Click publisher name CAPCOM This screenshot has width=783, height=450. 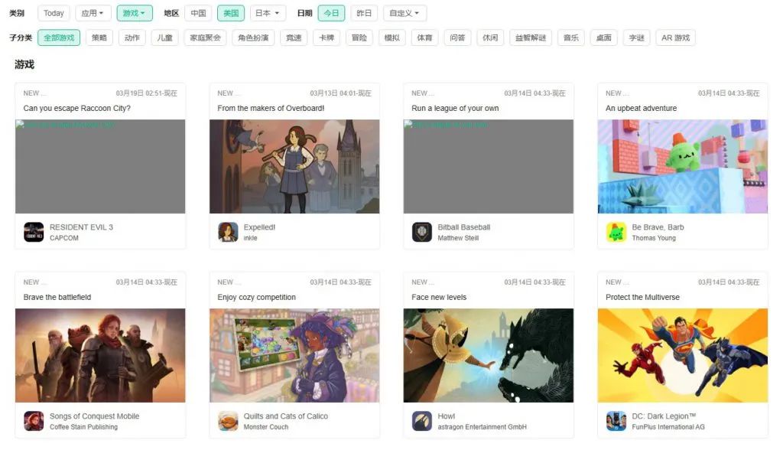pos(64,238)
